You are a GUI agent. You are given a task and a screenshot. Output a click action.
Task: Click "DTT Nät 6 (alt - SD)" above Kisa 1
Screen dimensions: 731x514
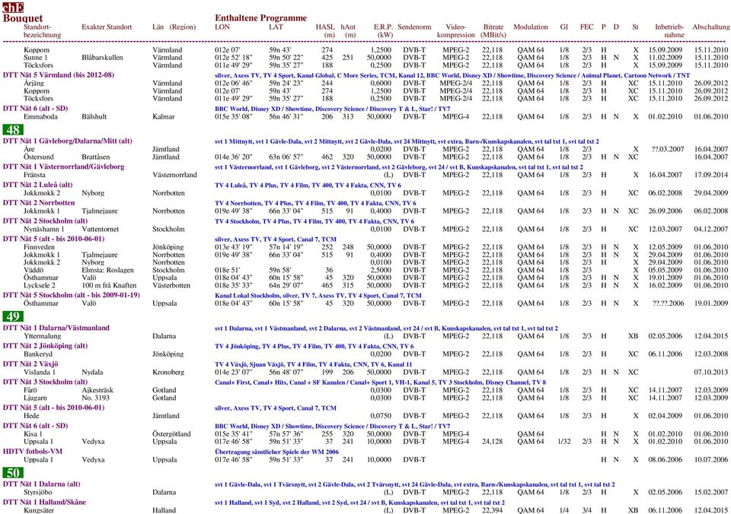tap(35, 426)
